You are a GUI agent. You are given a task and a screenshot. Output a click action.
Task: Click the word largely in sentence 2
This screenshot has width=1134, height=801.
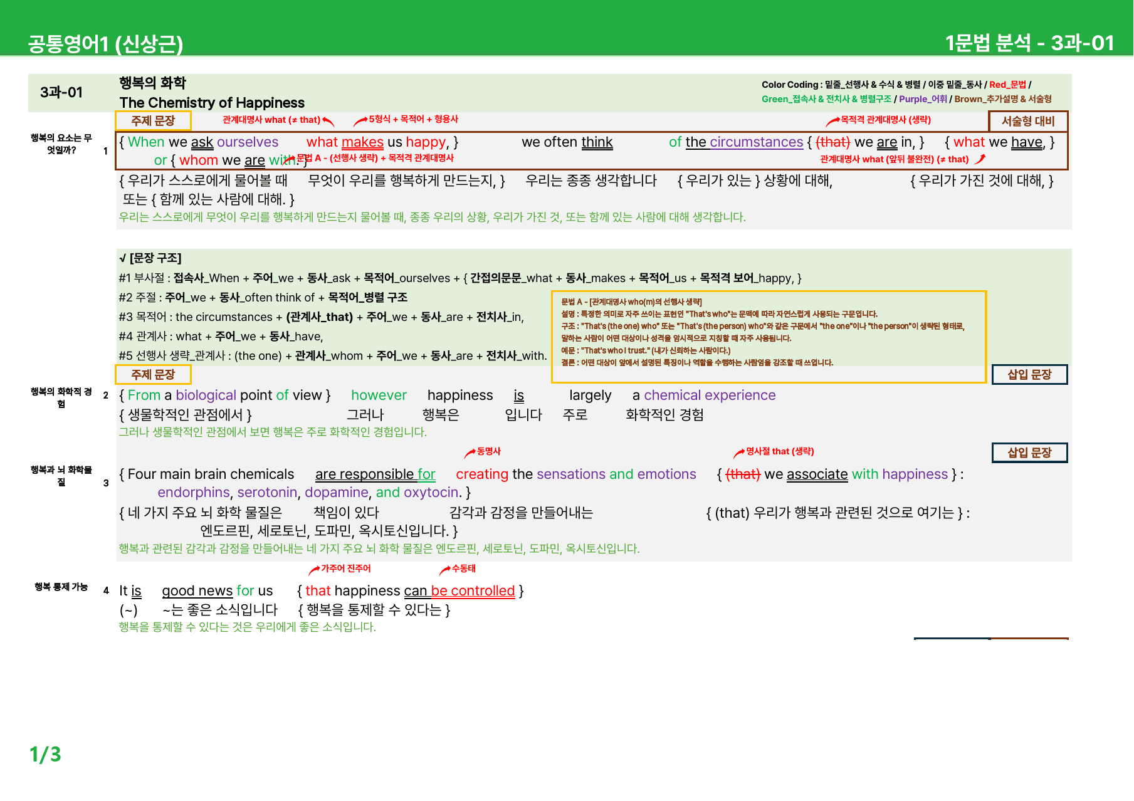(590, 395)
